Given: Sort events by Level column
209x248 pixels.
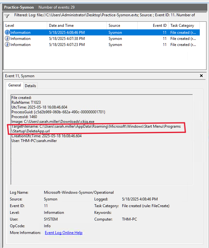Looking at the screenshot, I should click(x=25, y=26).
